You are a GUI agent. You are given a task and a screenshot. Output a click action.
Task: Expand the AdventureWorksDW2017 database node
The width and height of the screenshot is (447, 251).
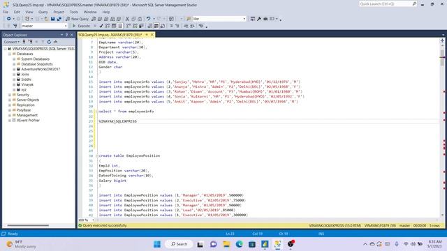(x=14, y=69)
